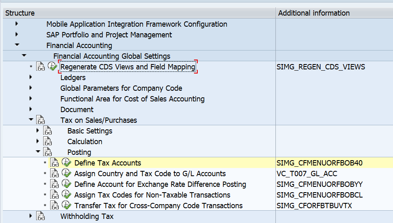Select Functional Area for Cost of Sales Accounting

point(132,99)
